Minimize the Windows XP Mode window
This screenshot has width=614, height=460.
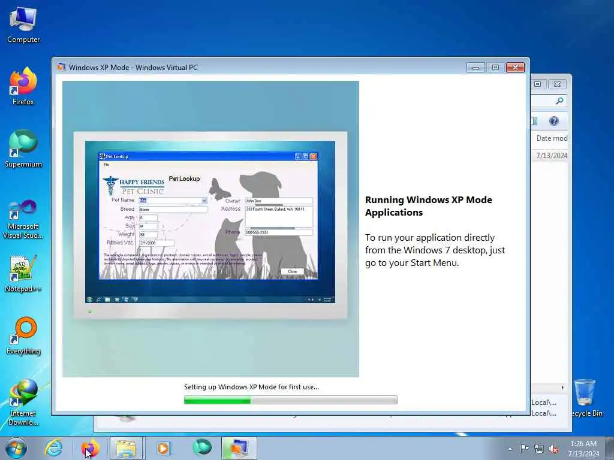point(475,68)
